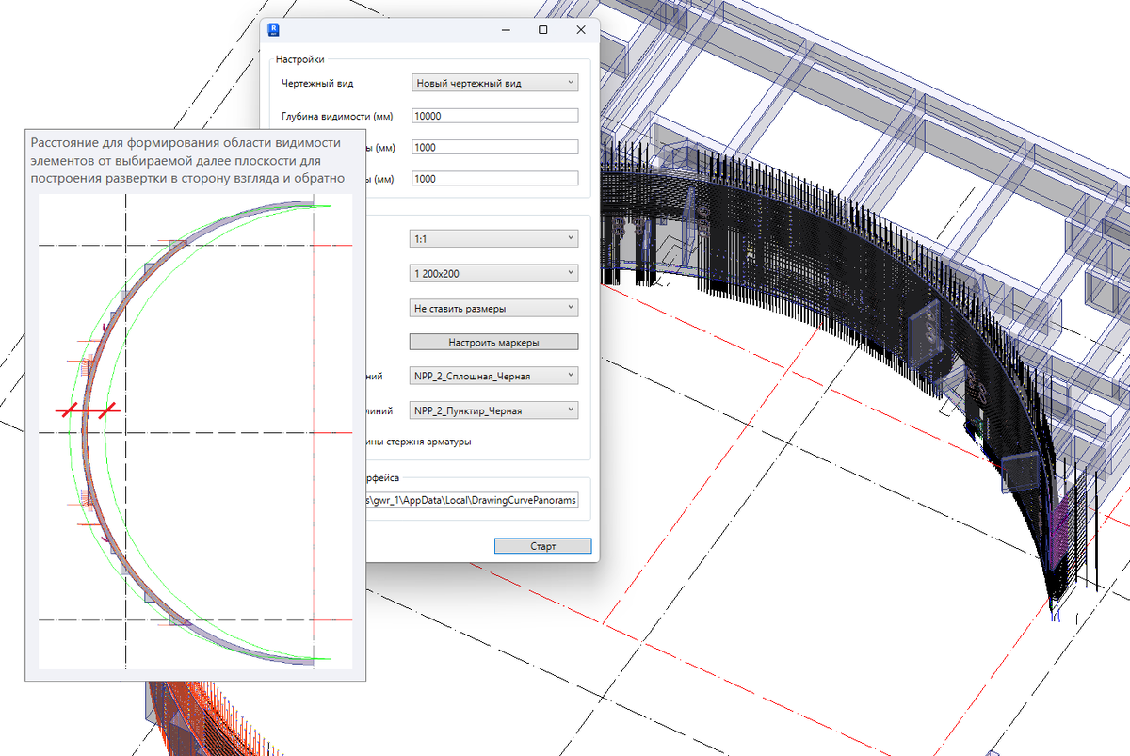The height and width of the screenshot is (756, 1130).
Task: Click the Revit icon in dialog title bar
Action: click(274, 29)
